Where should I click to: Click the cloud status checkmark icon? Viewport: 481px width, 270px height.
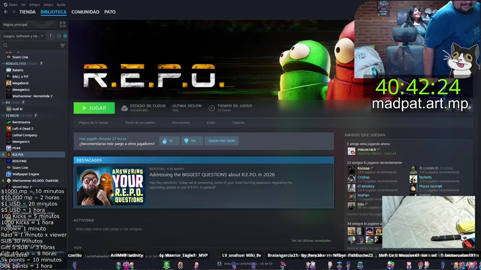point(124,108)
